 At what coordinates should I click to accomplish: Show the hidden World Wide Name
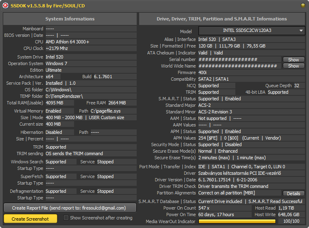click(293, 66)
